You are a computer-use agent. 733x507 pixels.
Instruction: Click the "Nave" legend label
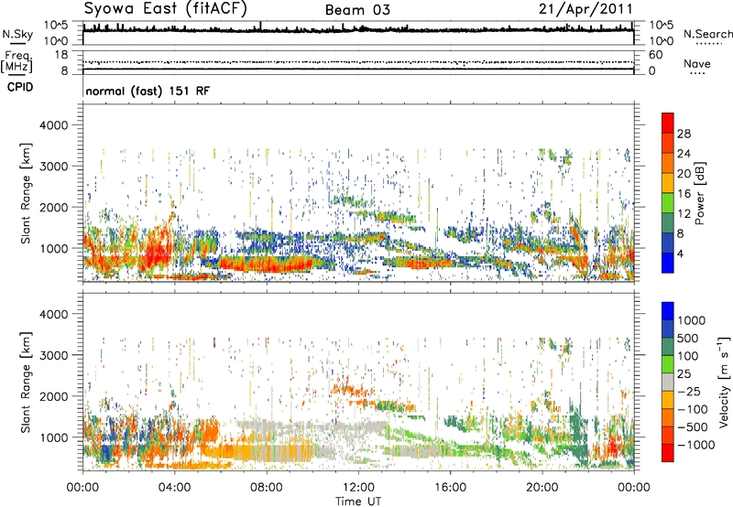(697, 64)
